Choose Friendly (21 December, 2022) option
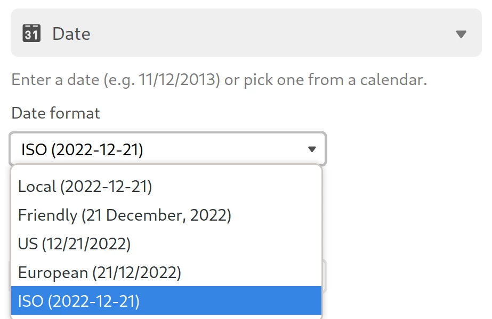This screenshot has height=319, width=492. click(166, 215)
